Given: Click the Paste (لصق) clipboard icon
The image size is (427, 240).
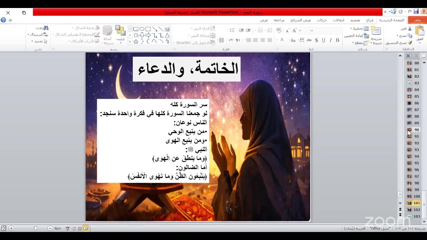Looking at the screenshot, I should click(x=420, y=31).
